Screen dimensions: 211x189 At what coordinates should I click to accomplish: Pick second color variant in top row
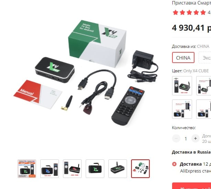point(203,86)
